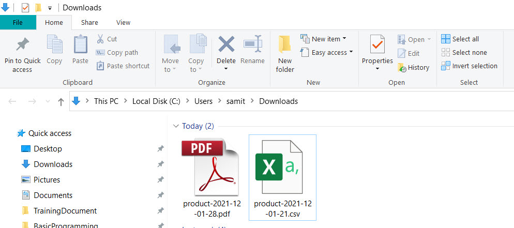Switch to the Share ribbon tab

pos(89,23)
